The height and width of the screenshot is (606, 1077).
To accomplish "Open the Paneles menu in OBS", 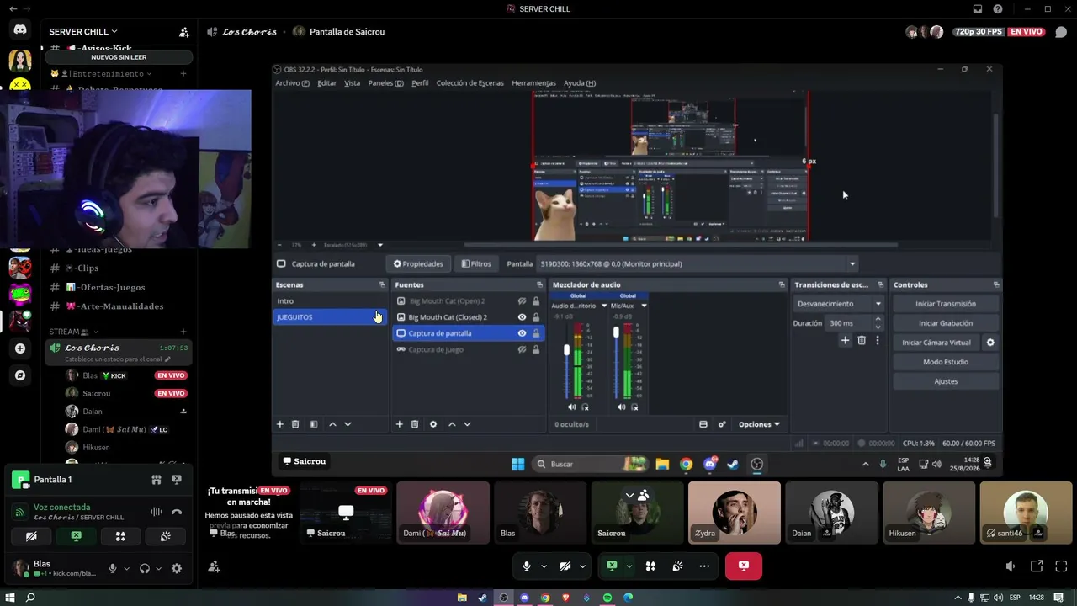I will click(x=385, y=83).
